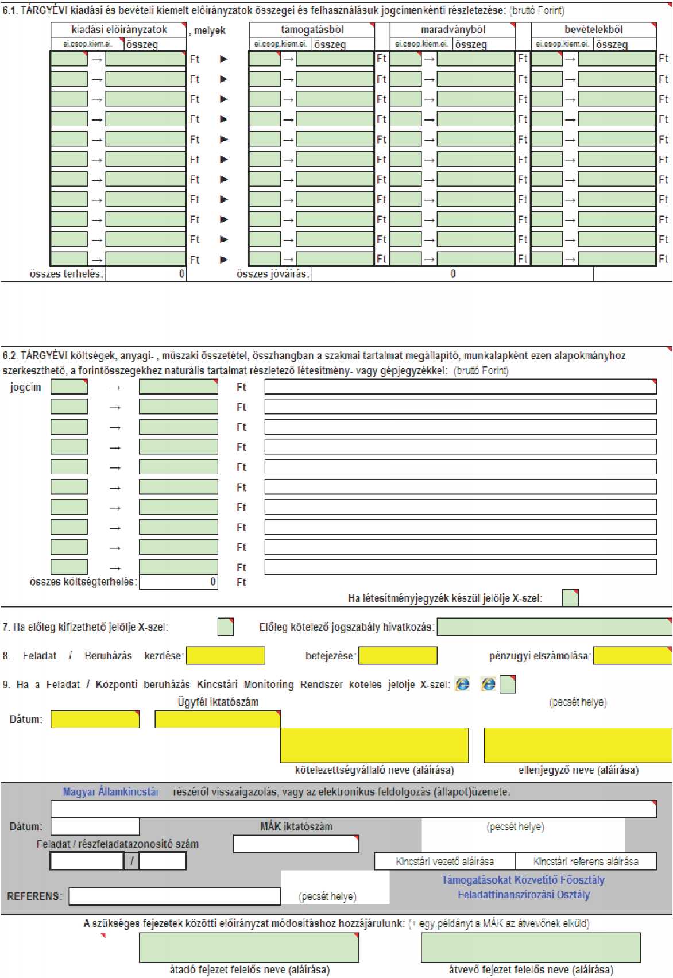The height and width of the screenshot is (978, 673).
Task: Click the second Internet Explorer icon beside the Monitoring checkbox
Action: tap(488, 684)
